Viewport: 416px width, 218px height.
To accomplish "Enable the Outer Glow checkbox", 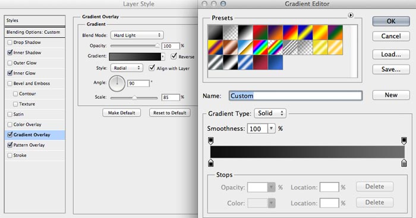I will pos(10,63).
